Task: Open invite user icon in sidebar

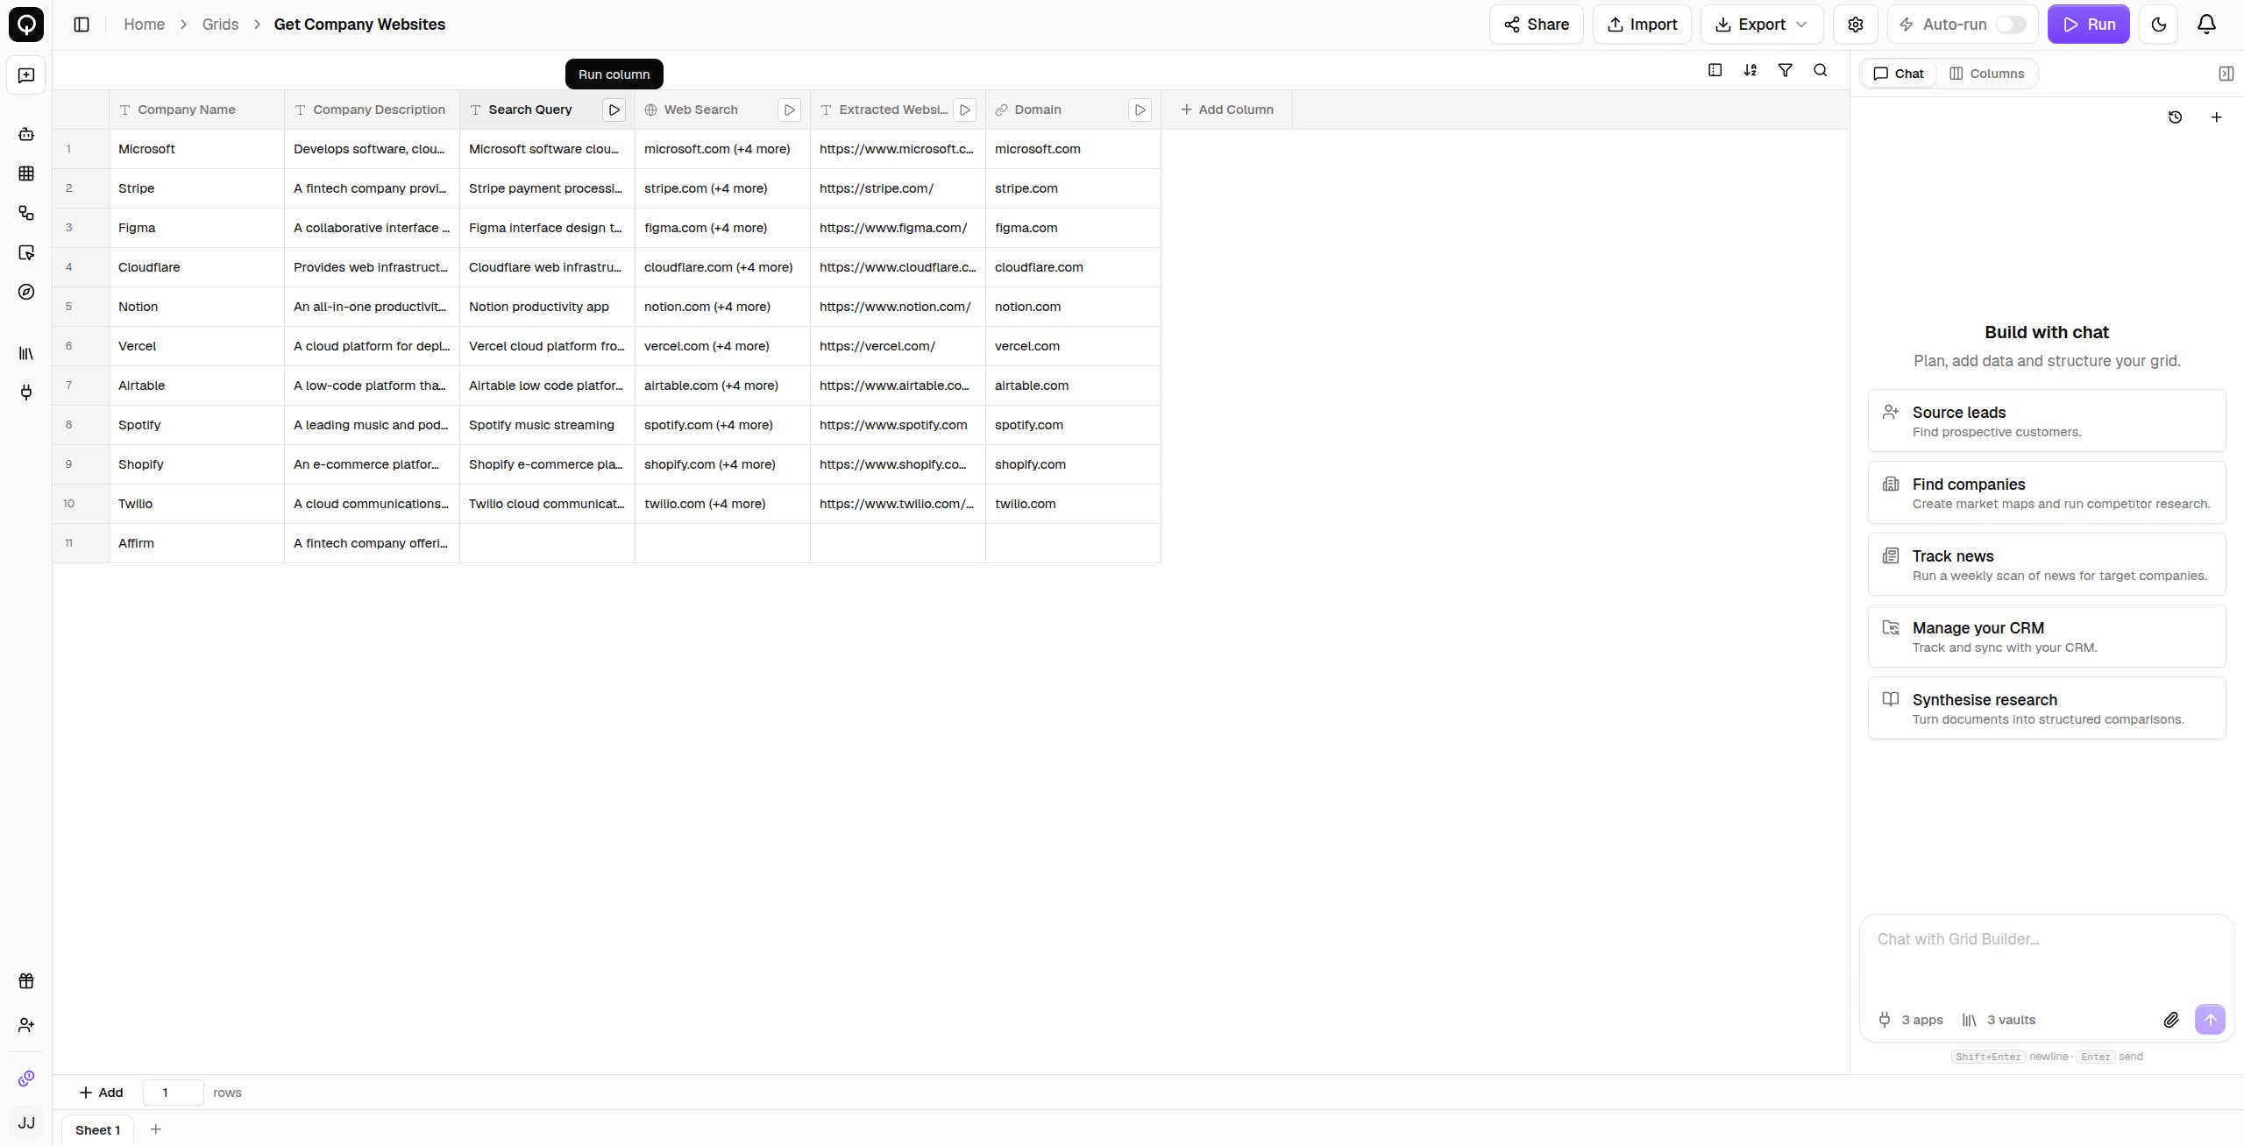Action: tap(26, 1025)
